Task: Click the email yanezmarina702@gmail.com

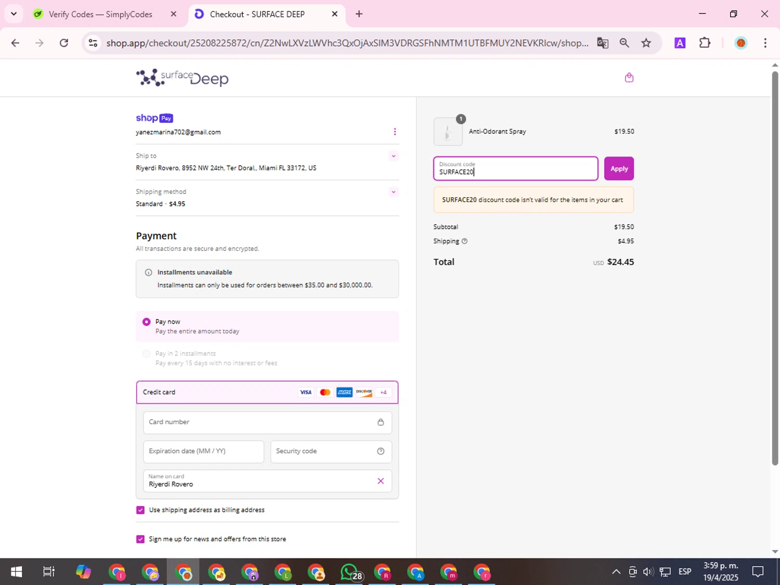Action: (178, 132)
